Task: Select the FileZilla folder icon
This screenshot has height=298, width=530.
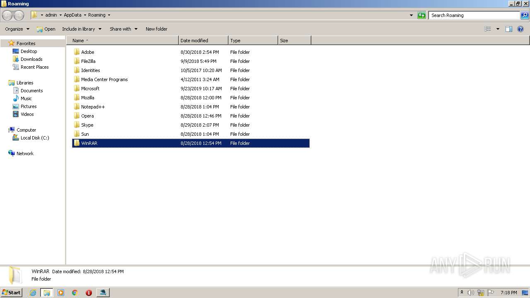Action: (x=77, y=61)
